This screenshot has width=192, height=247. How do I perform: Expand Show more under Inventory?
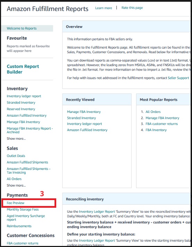(16, 139)
